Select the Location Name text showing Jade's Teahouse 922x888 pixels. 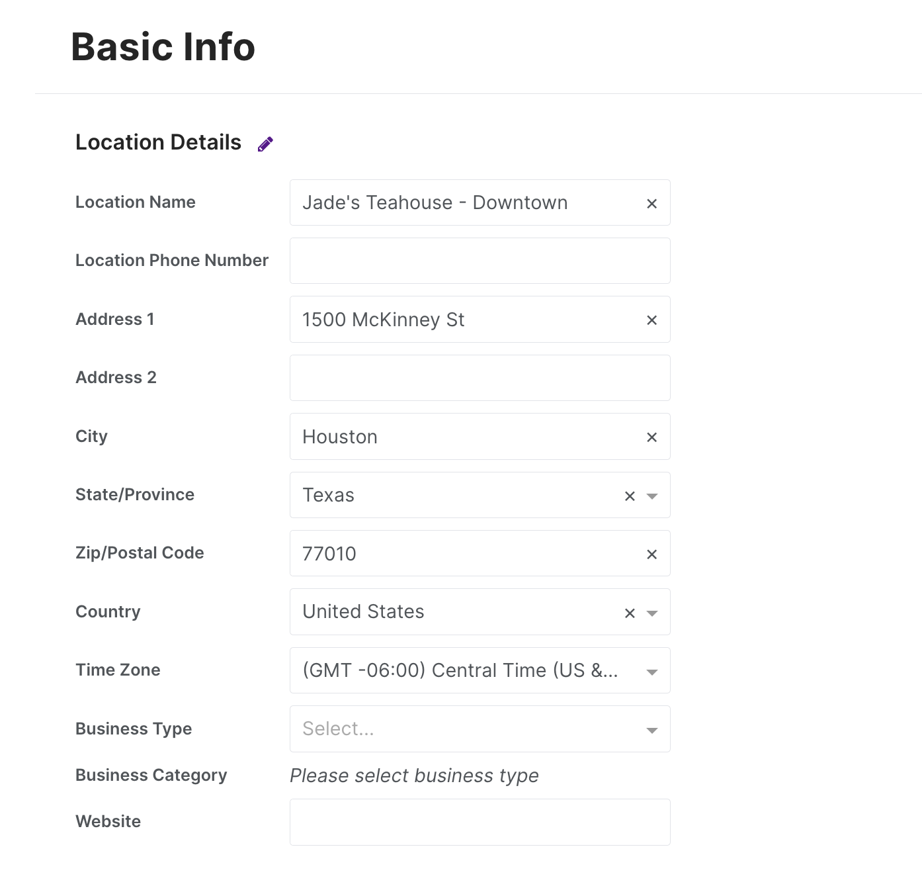point(435,202)
